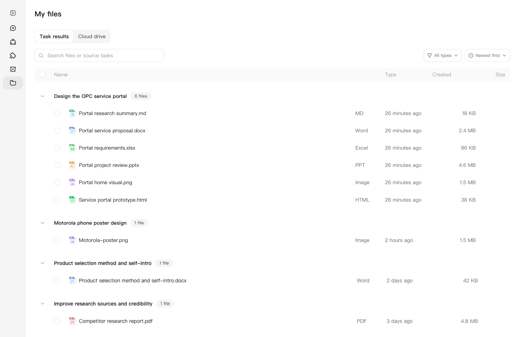The image size is (519, 337).
Task: Open scheduled tasks alarm icon
Action: 13,69
